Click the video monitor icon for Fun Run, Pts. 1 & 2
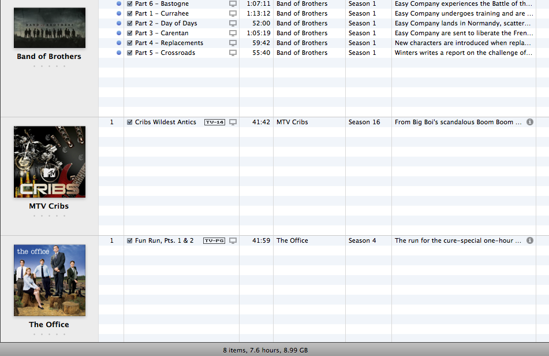 233,241
